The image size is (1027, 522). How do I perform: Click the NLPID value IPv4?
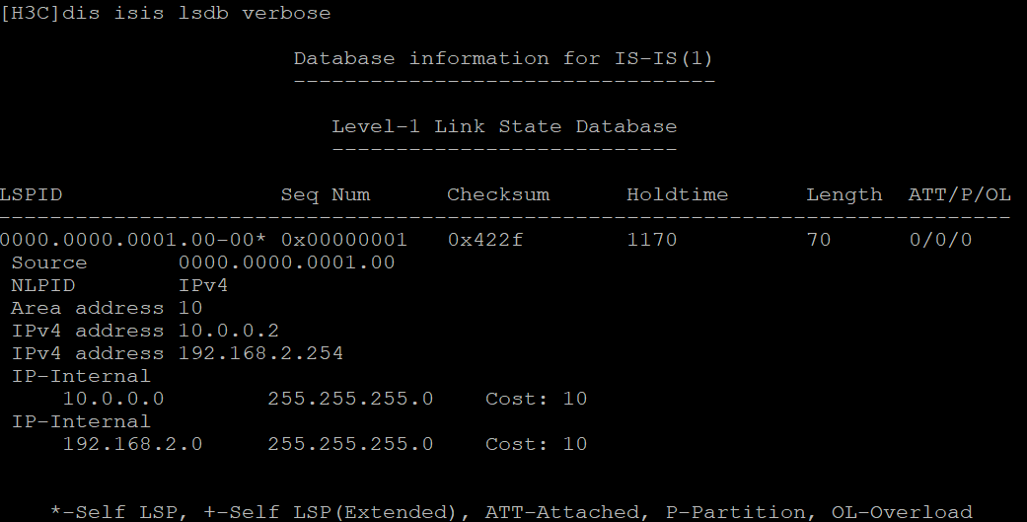click(x=203, y=285)
